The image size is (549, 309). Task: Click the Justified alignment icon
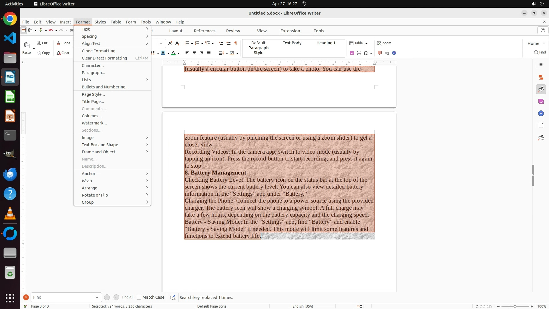click(209, 53)
